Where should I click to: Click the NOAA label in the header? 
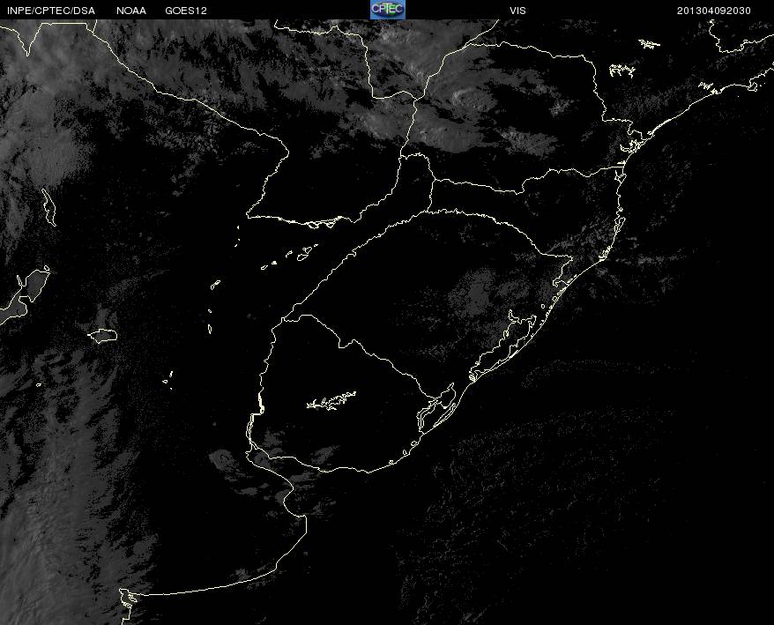[131, 11]
